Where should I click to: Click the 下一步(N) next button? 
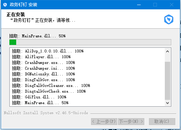point(131,121)
